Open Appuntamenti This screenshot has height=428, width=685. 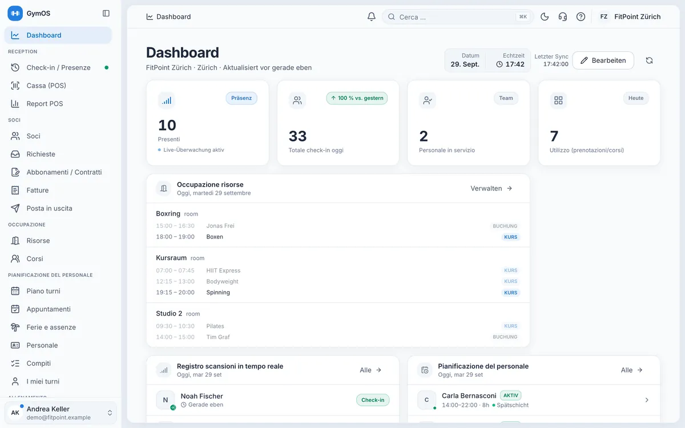[x=58, y=309]
